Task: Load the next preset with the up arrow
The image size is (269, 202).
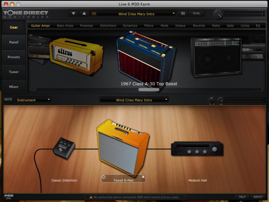Action: [x=84, y=13]
